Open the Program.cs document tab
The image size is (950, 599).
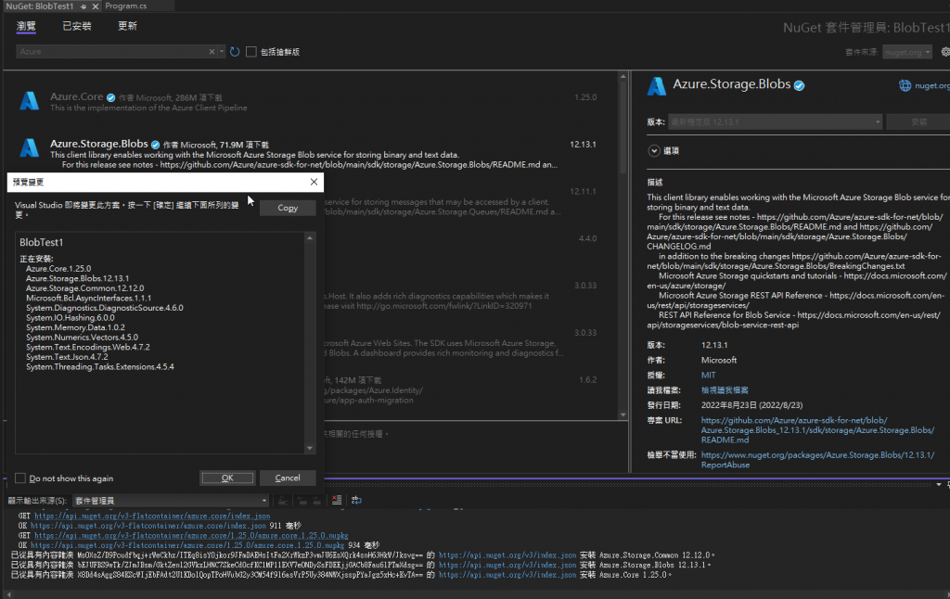click(x=126, y=6)
